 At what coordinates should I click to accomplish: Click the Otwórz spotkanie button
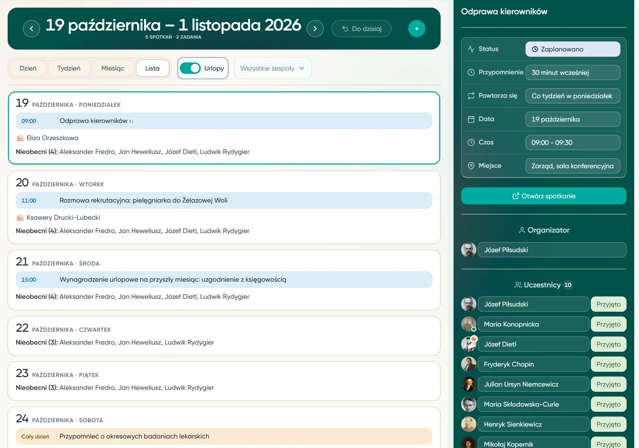pos(544,196)
